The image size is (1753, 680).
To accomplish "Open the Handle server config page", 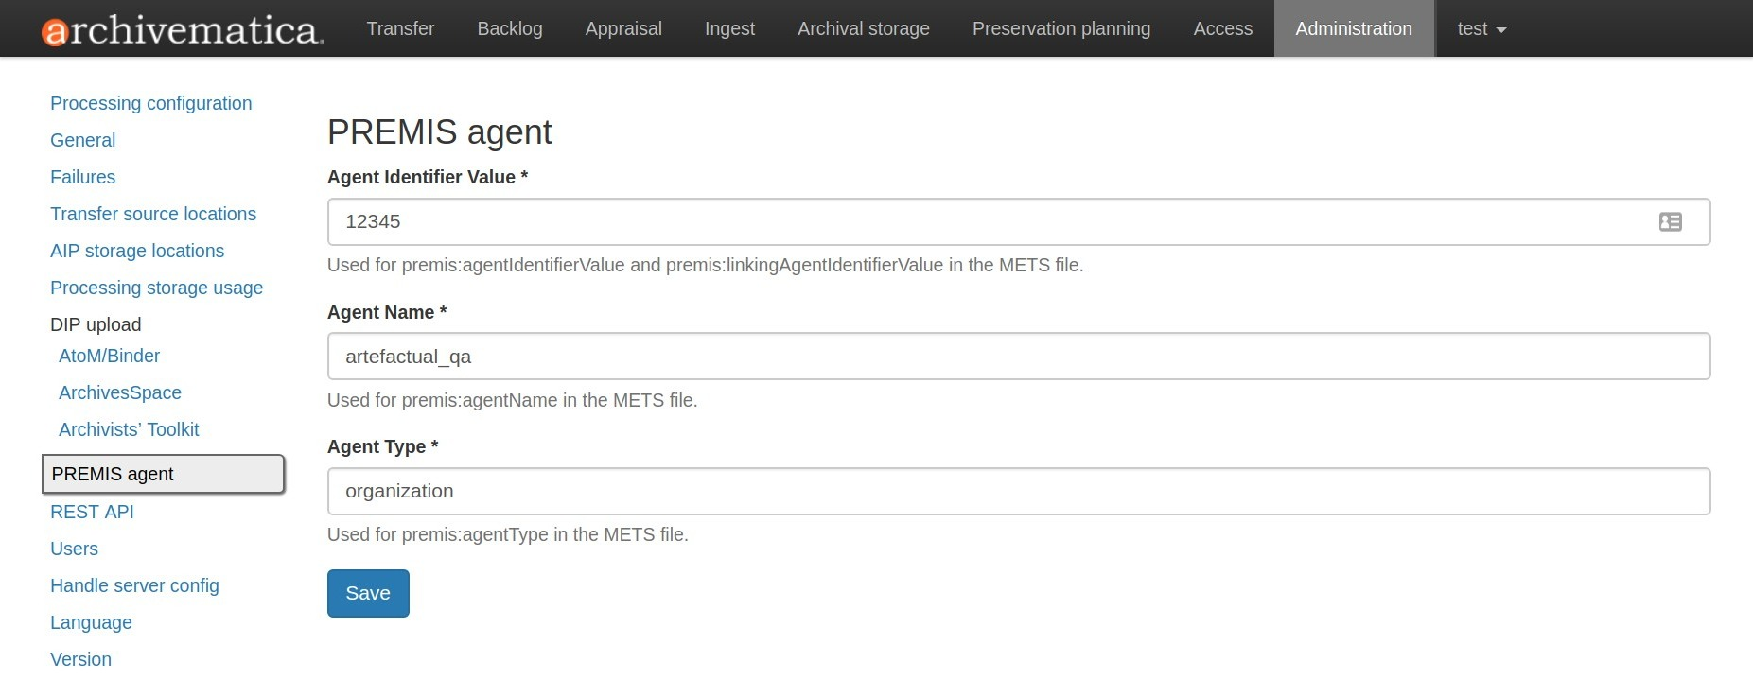I will [x=134, y=585].
